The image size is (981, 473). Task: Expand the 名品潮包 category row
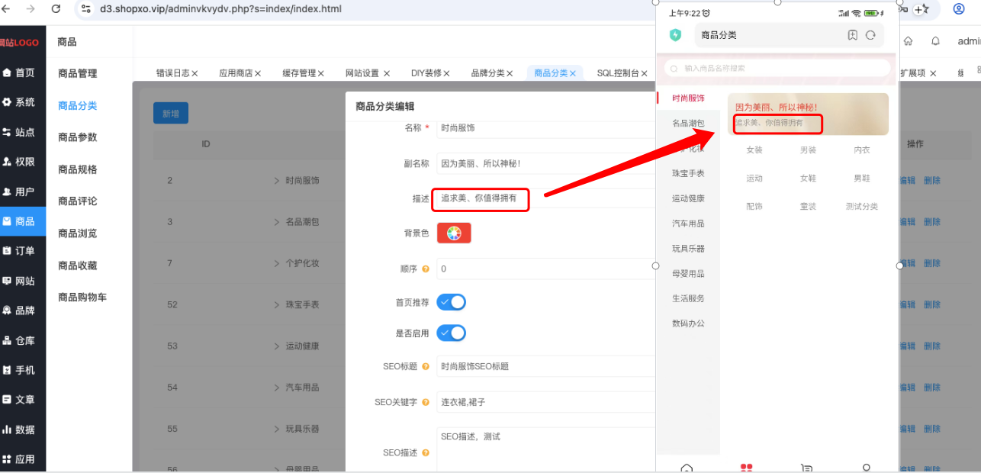click(277, 222)
